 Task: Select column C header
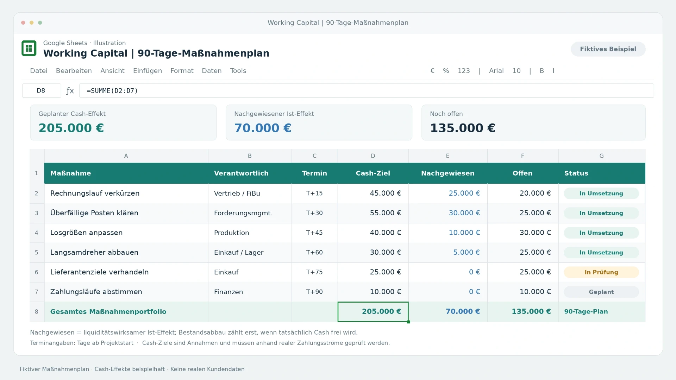[x=314, y=156]
